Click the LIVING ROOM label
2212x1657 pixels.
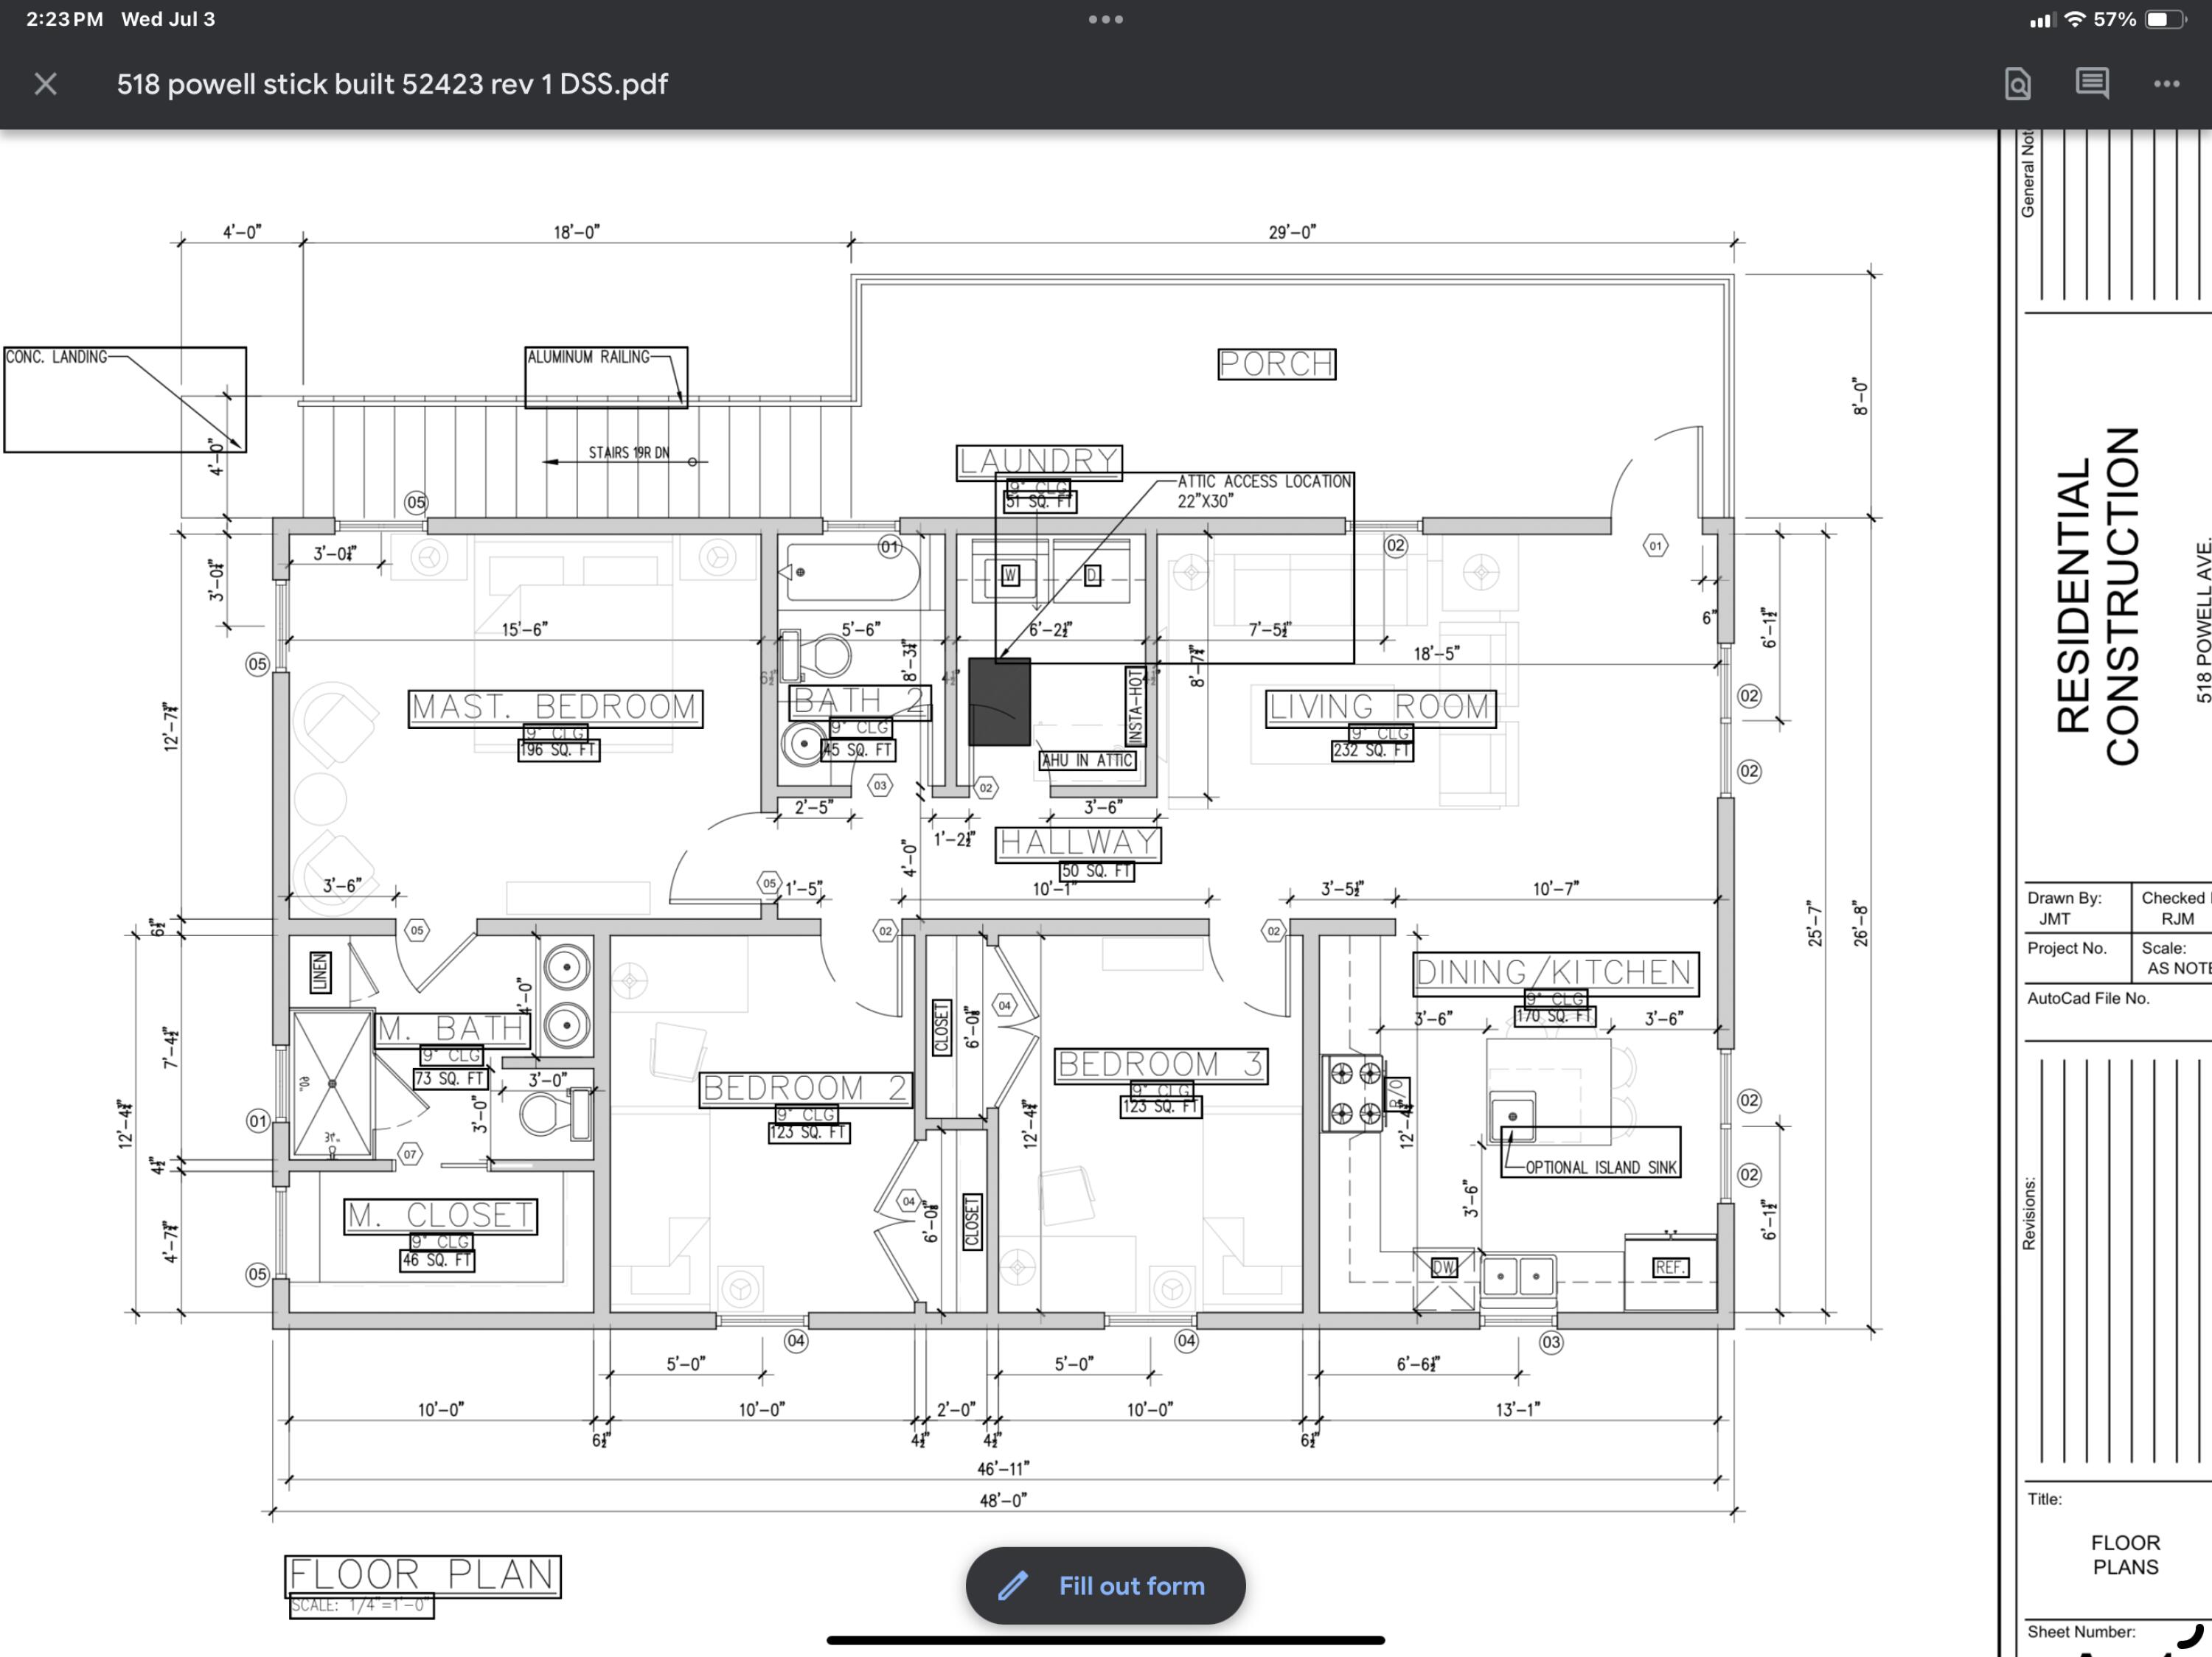click(1380, 708)
